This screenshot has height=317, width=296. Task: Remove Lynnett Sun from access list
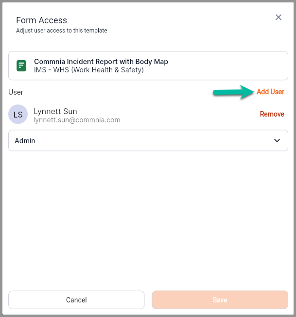[272, 114]
